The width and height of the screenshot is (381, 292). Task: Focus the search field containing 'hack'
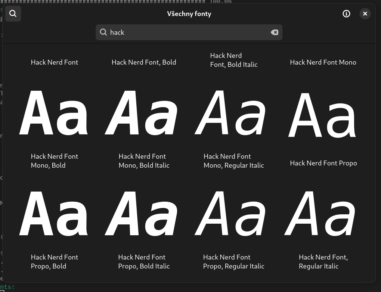[x=187, y=32]
